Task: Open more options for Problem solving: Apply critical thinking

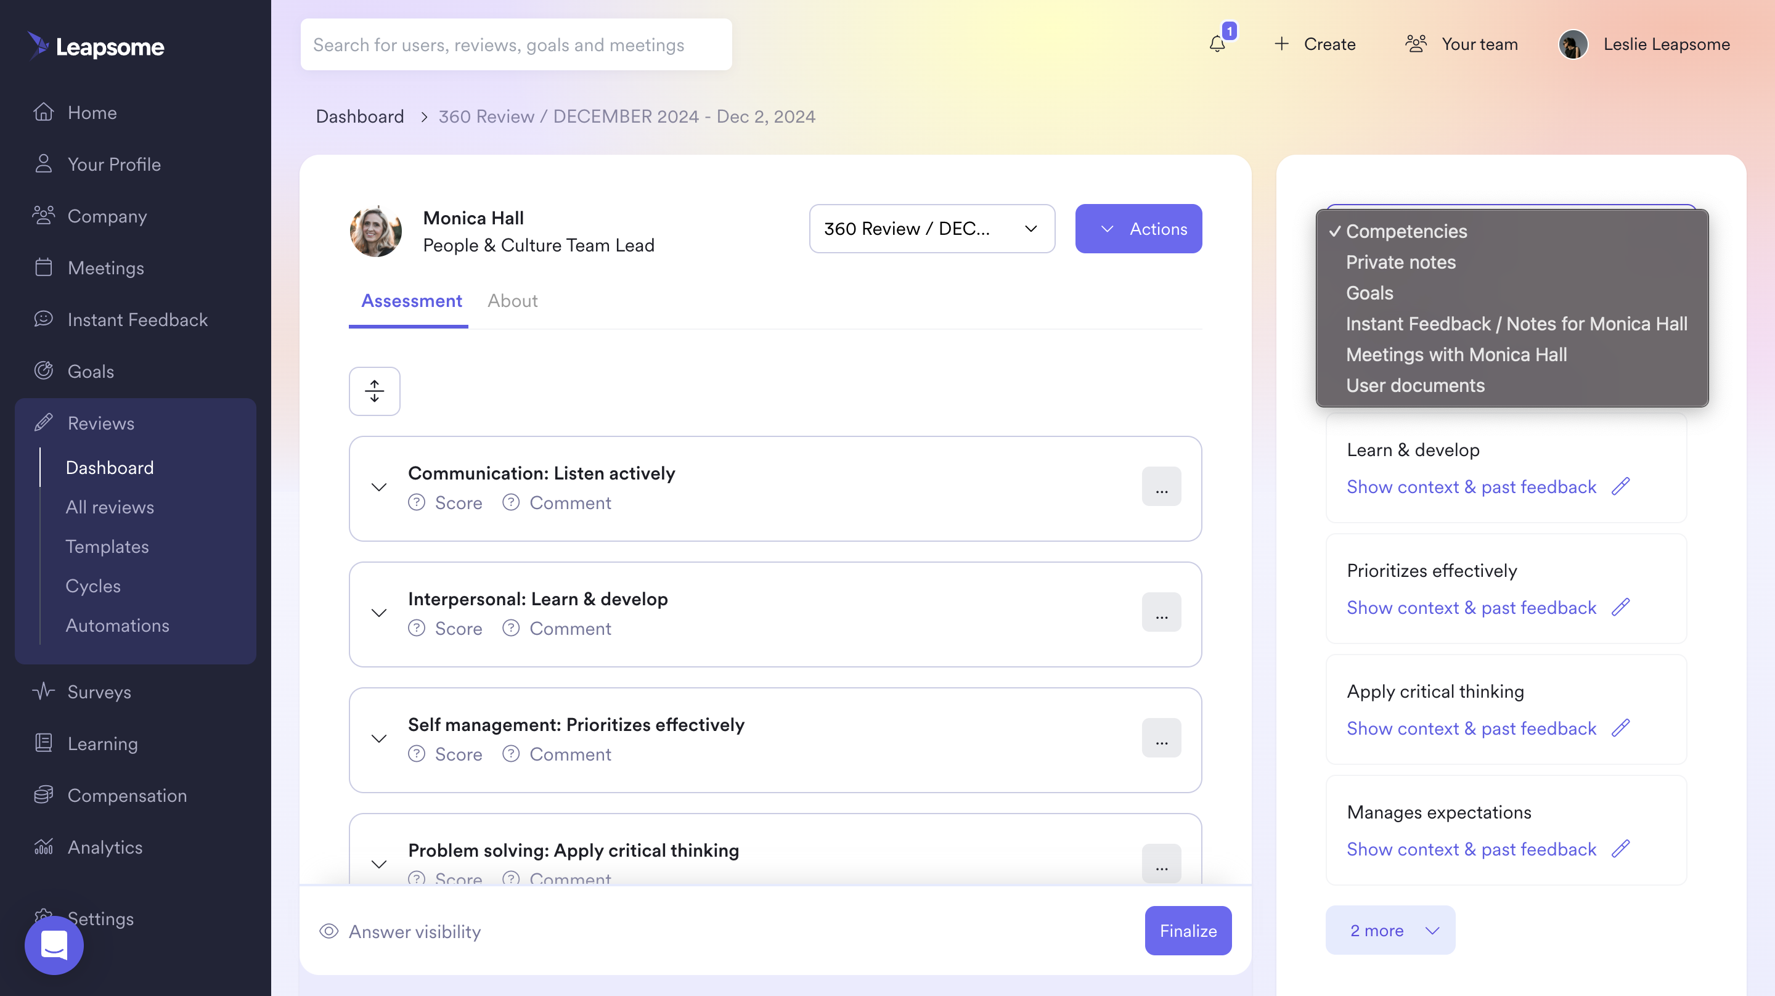Action: tap(1162, 863)
